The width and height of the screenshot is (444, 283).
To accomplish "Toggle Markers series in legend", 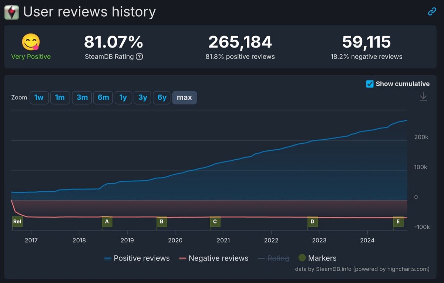I will 317,258.
